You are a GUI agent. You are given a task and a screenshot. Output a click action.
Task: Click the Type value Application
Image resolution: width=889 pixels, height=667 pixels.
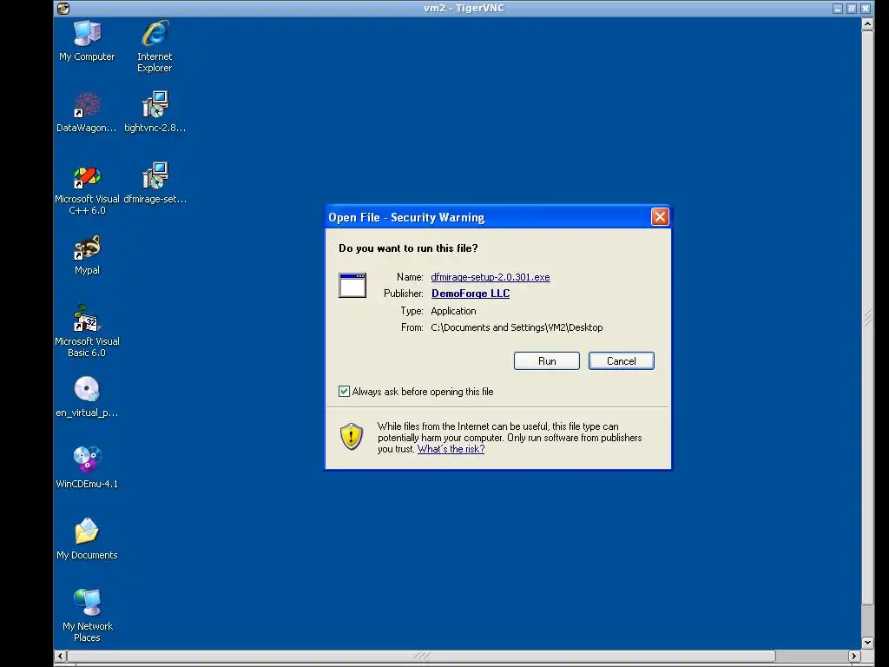pos(453,311)
